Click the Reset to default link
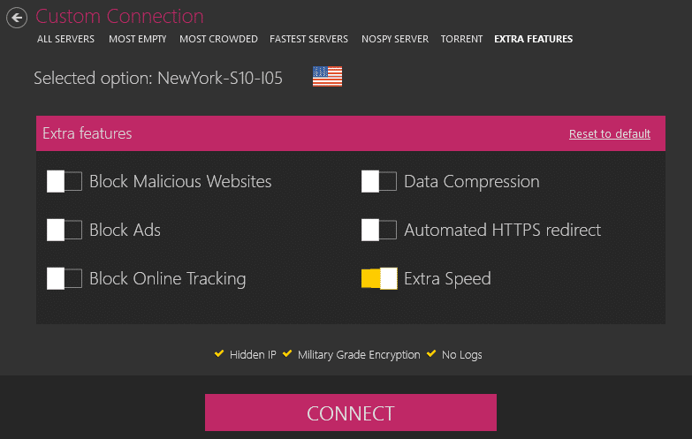The image size is (692, 439). (610, 133)
